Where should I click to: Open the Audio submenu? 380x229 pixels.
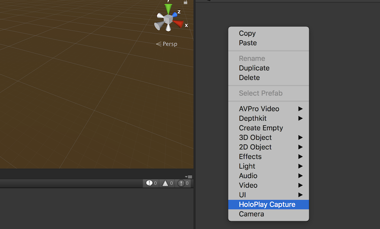pyautogui.click(x=269, y=176)
